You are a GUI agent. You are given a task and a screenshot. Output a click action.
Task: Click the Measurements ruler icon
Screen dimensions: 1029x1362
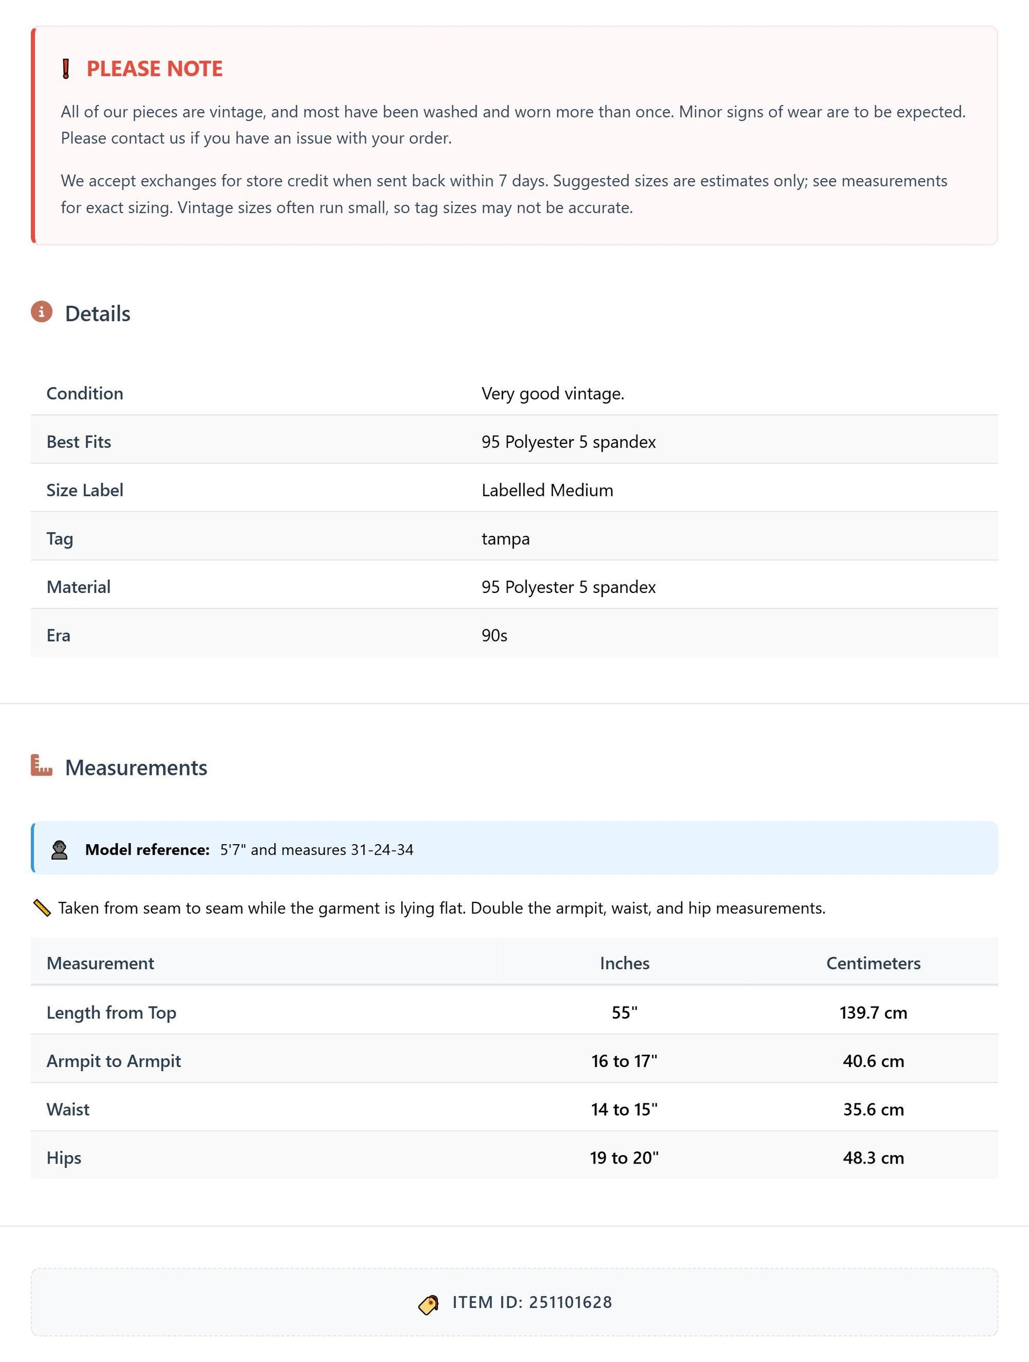pos(42,765)
